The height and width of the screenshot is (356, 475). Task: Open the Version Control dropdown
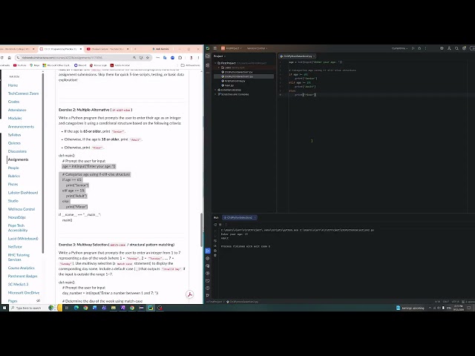(x=257, y=48)
